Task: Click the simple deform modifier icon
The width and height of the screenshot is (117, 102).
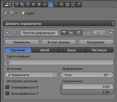Action: (x=16, y=33)
